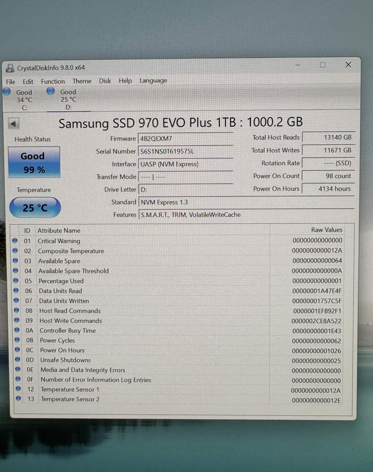Click the Interface field UASP (NVM Express)

coord(185,164)
